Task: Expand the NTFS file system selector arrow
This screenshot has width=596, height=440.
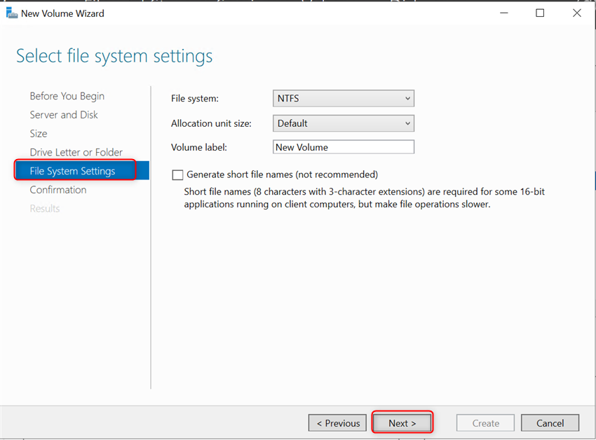Action: coord(407,98)
